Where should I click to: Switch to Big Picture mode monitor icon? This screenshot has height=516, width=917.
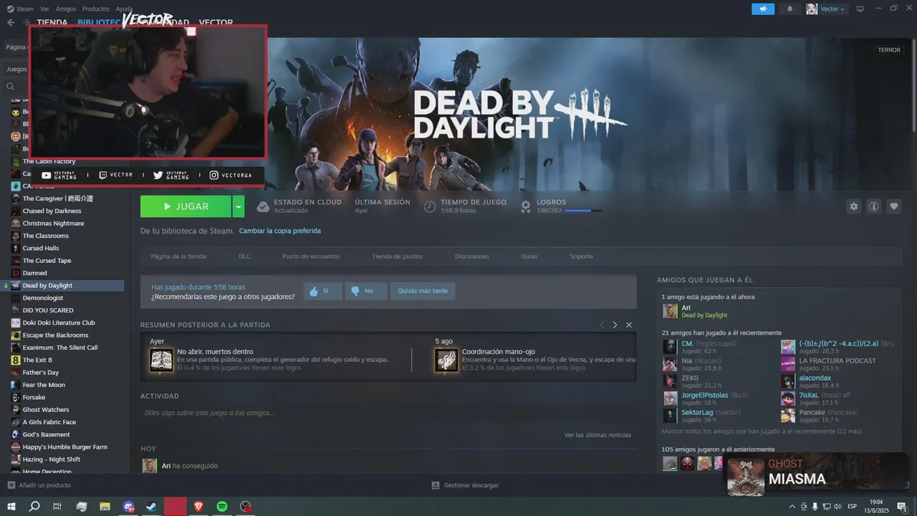(x=860, y=9)
